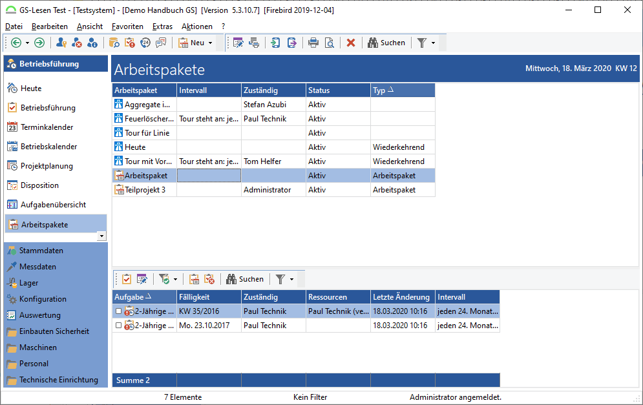Open the lower toolbar funnel filter dropdown arrow
This screenshot has width=643, height=405.
click(x=291, y=280)
